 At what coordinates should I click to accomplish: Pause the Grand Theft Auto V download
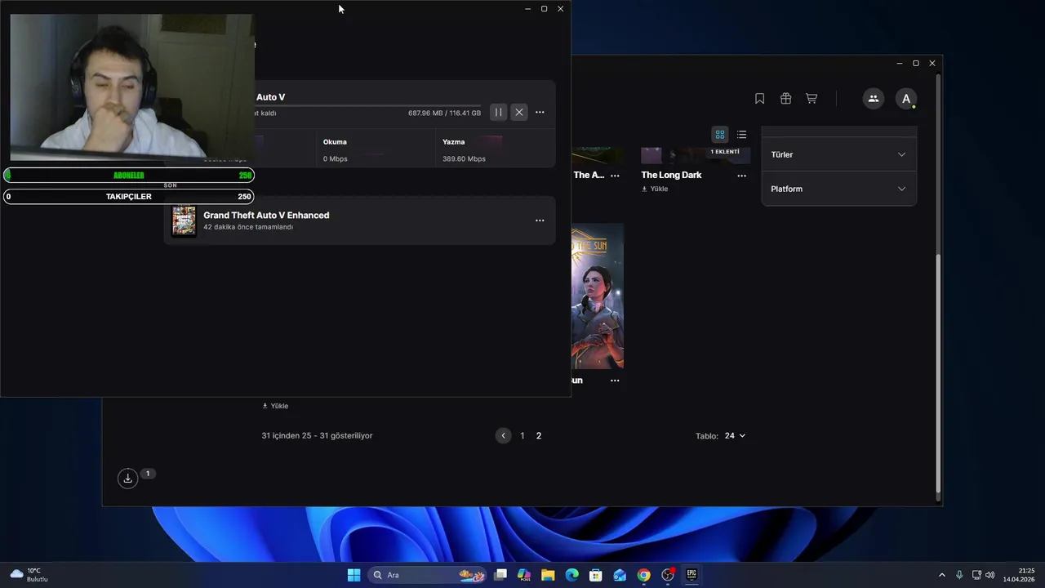[x=498, y=112]
